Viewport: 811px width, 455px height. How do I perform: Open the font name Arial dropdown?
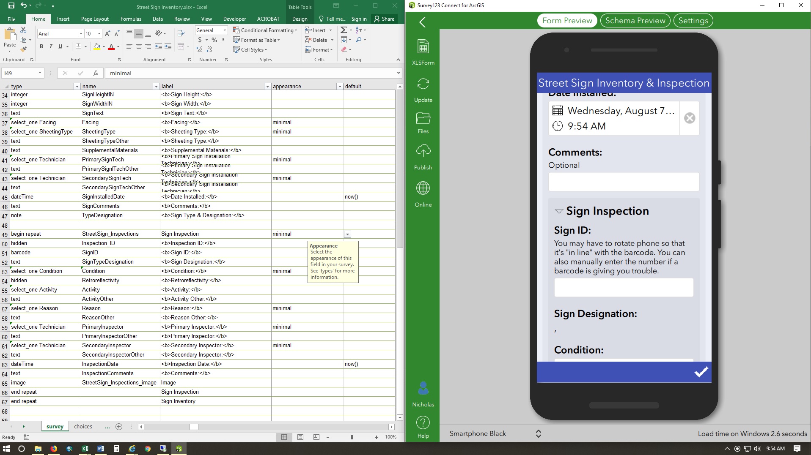coord(81,33)
